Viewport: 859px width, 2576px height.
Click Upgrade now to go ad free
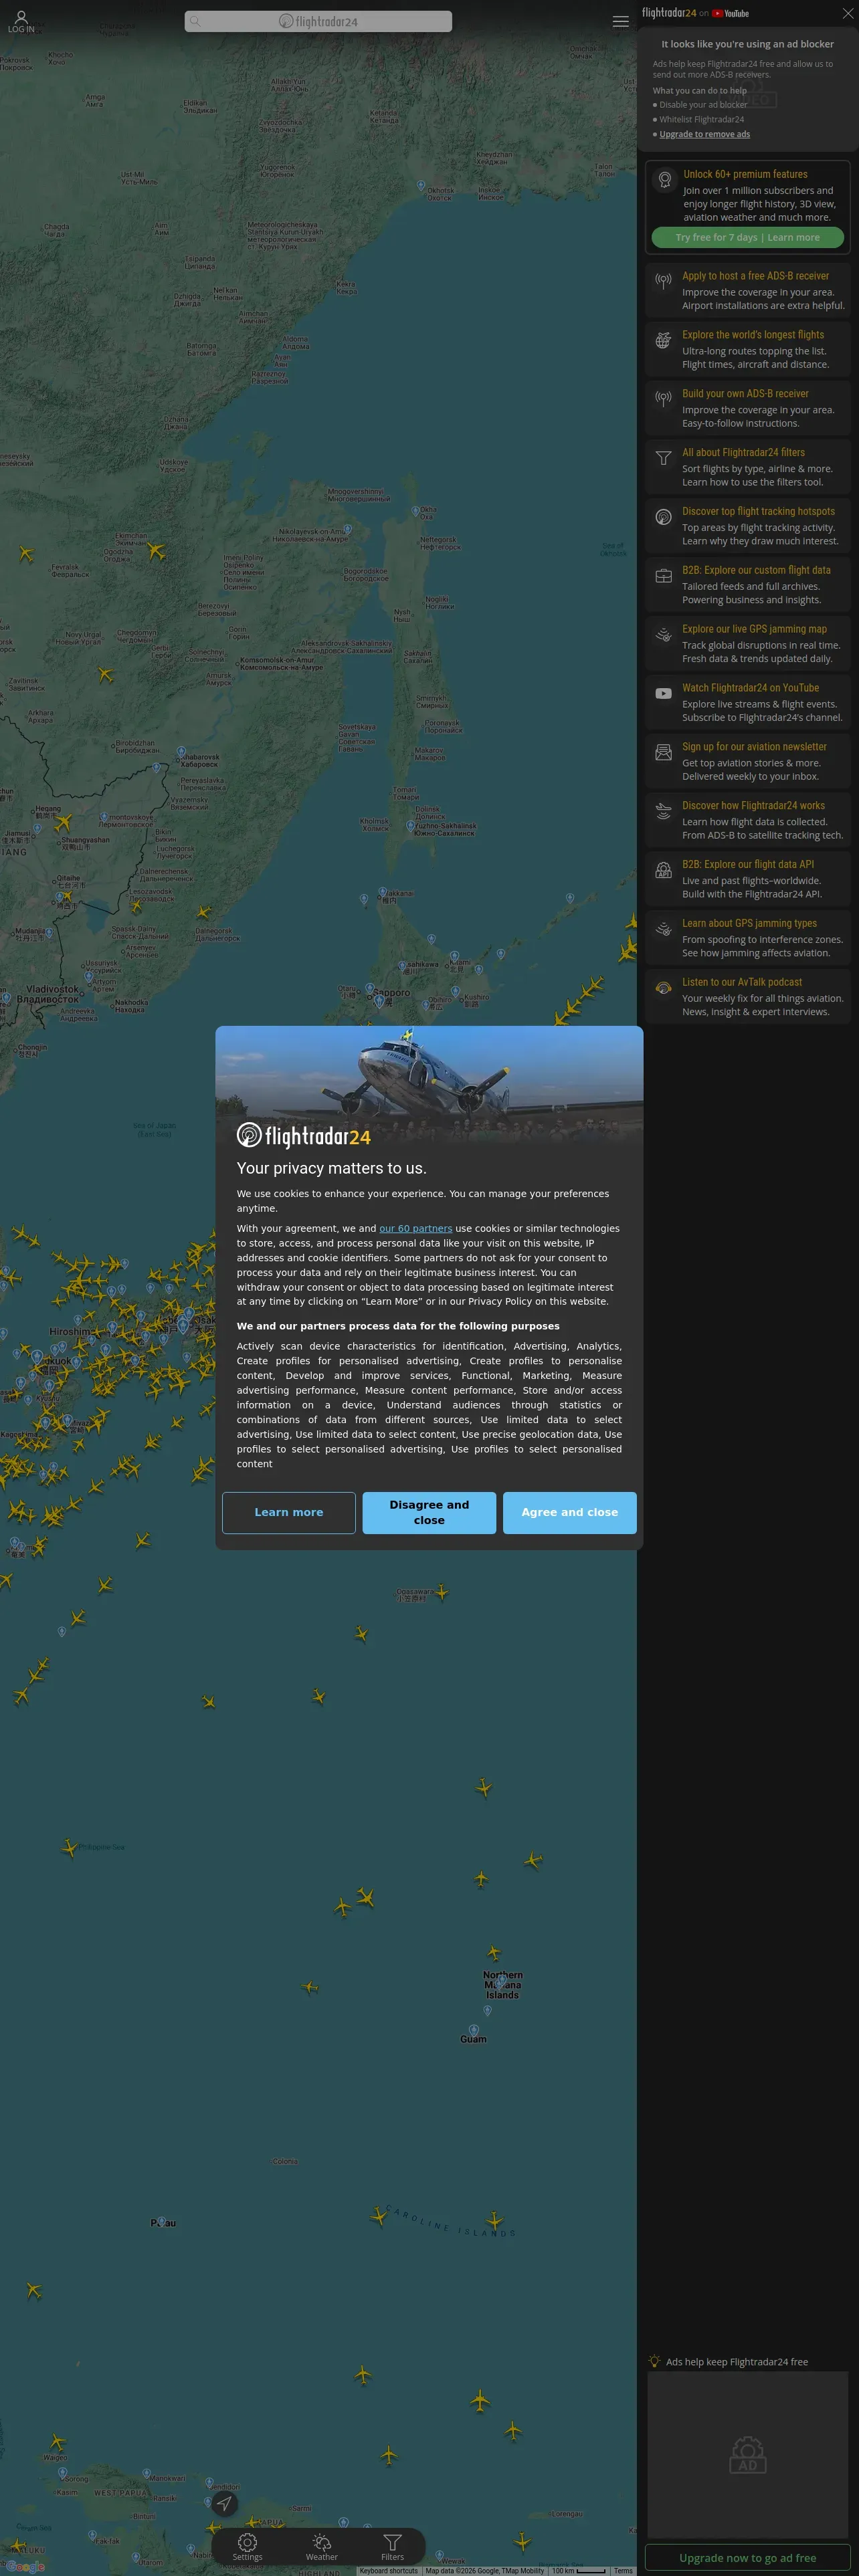(x=747, y=2558)
